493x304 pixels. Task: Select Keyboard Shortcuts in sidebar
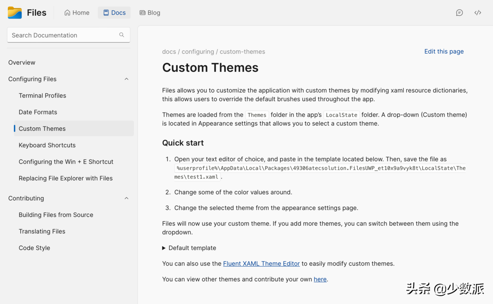47,145
